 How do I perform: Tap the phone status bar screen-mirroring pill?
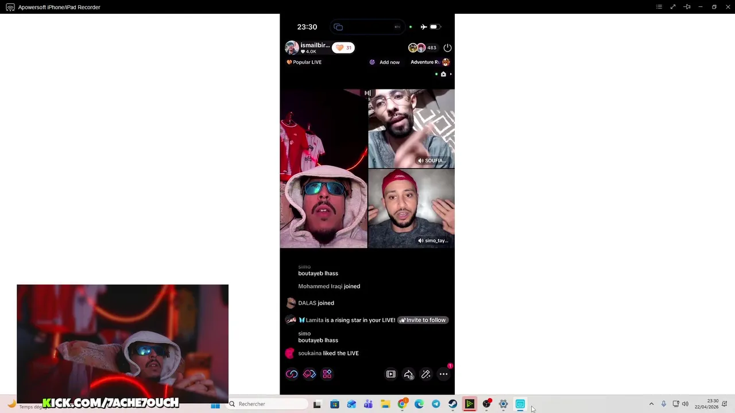coord(367,27)
